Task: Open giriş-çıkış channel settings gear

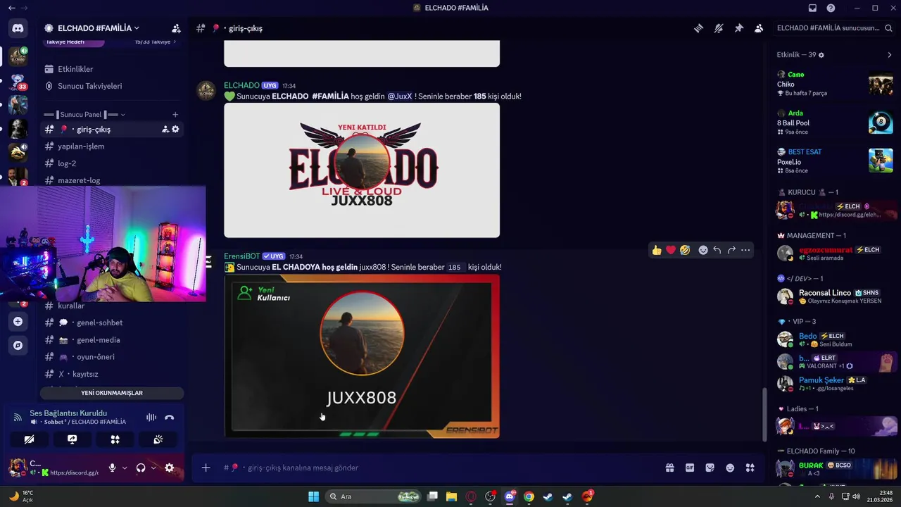Action: (x=175, y=130)
